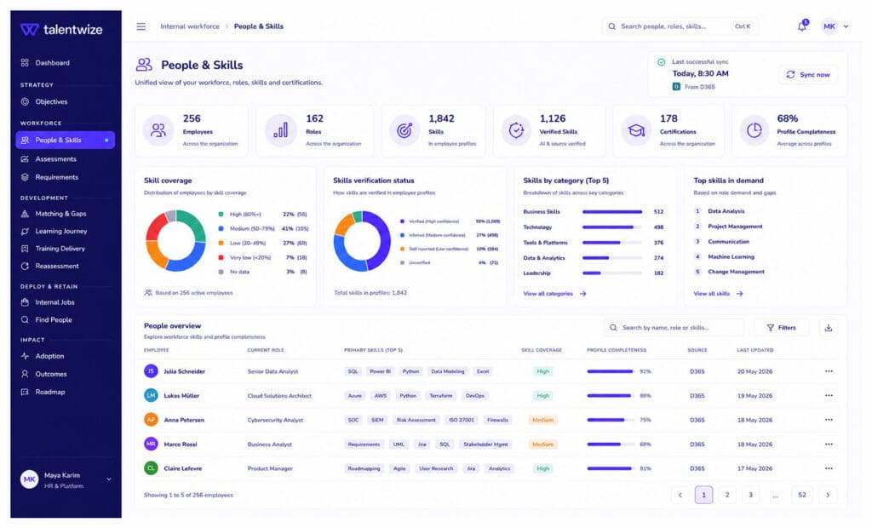872x528 pixels.
Task: Open the notifications bell
Action: 802,26
